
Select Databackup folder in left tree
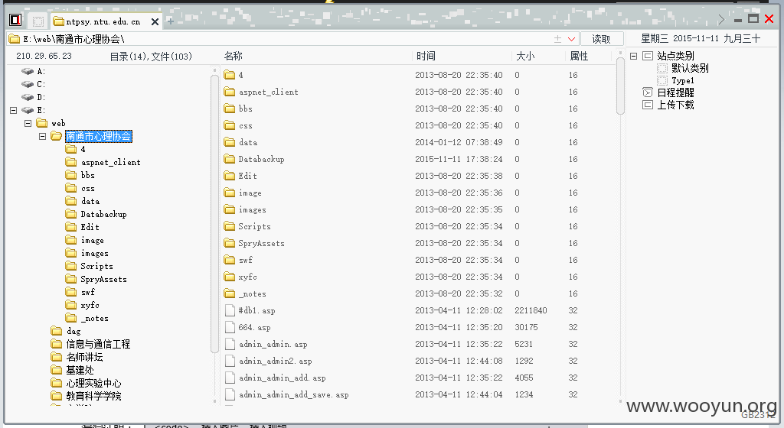(x=103, y=214)
